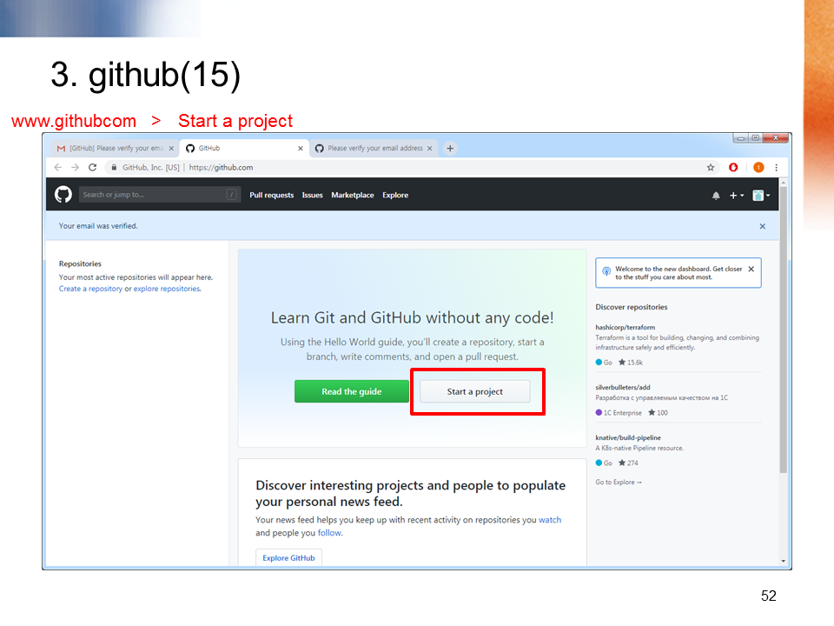This screenshot has height=626, width=834.
Task: Close the Gmail verify email tab
Action: tap(171, 149)
